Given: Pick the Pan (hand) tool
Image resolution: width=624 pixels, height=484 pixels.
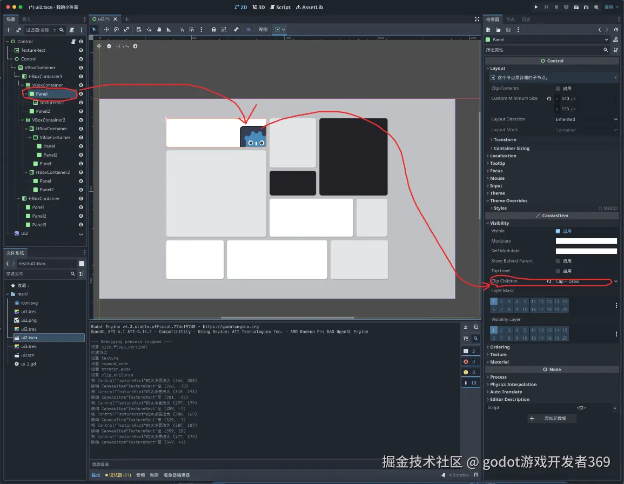Looking at the screenshot, I should point(159,29).
